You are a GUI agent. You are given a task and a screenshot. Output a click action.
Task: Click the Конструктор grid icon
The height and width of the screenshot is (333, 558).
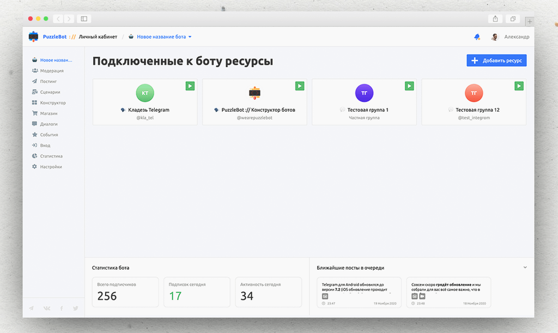coord(34,102)
